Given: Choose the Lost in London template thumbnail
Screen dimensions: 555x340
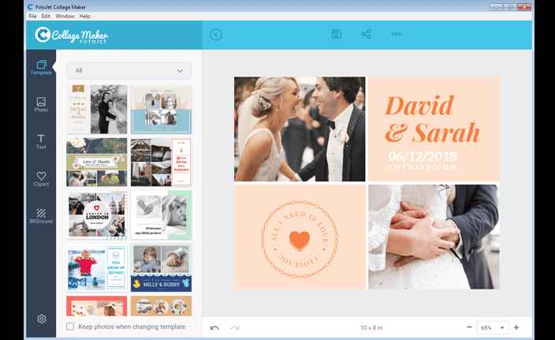Looking at the screenshot, I should click(x=96, y=215).
